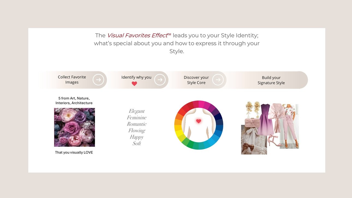Click the word Elegant in the list
The width and height of the screenshot is (352, 198).
136,111
